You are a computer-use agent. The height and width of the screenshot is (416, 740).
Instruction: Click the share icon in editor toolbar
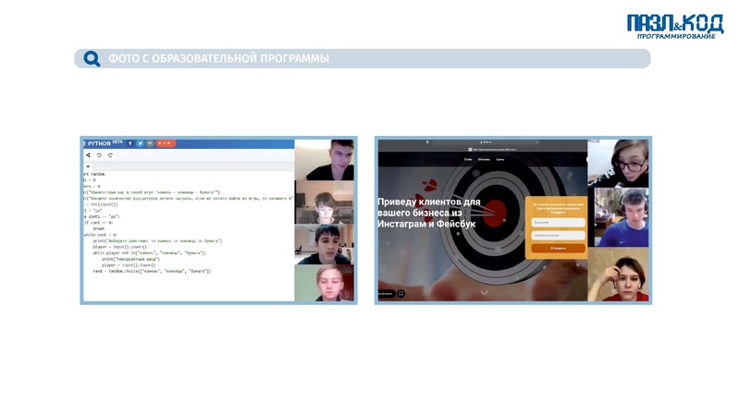point(89,155)
